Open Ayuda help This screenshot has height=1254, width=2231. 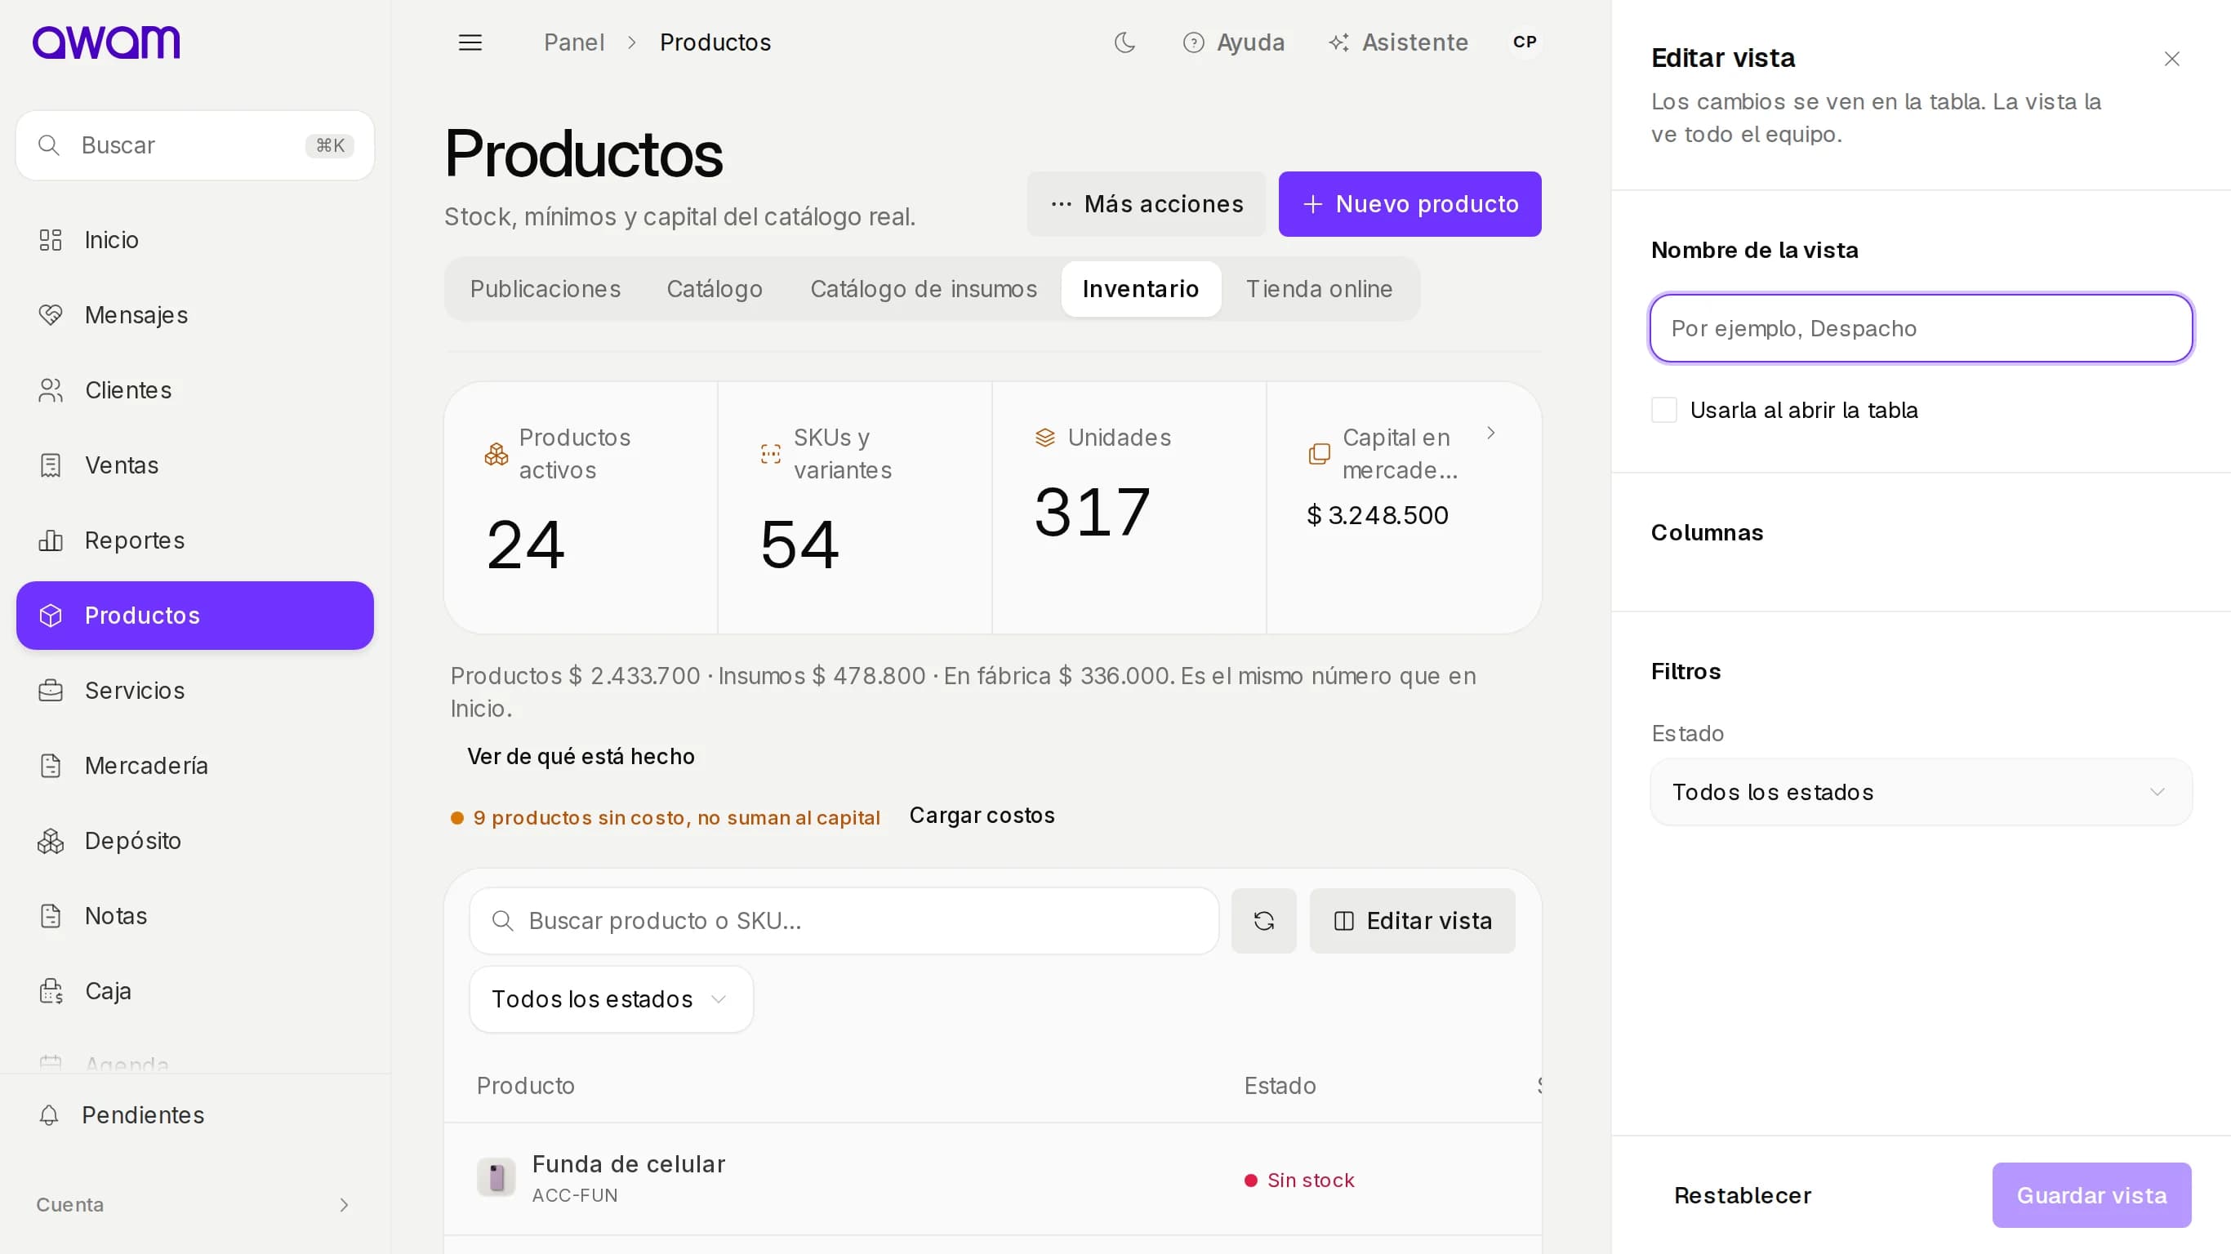click(1233, 42)
